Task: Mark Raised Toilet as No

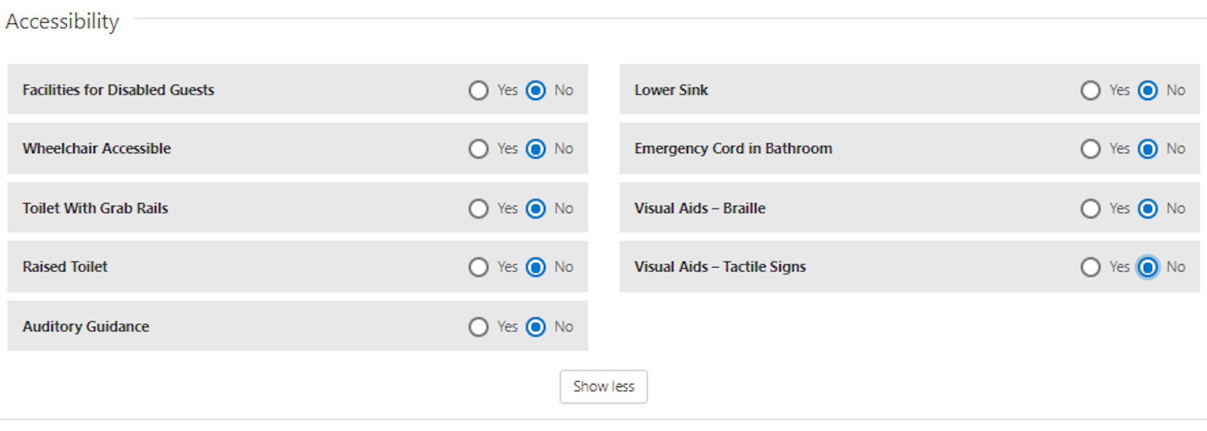Action: [536, 268]
